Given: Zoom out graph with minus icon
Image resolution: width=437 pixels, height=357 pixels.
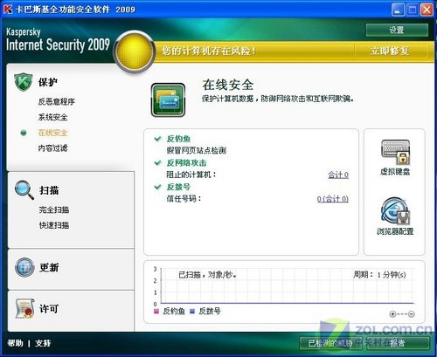Looking at the screenshot, I should tap(412, 314).
